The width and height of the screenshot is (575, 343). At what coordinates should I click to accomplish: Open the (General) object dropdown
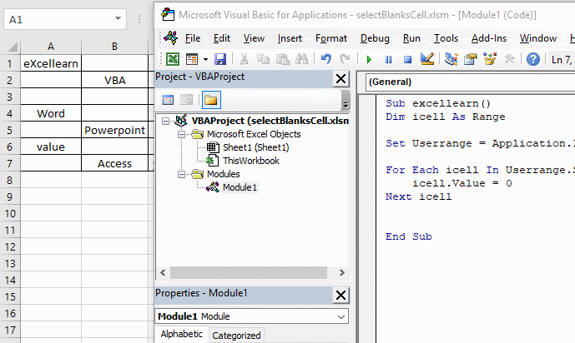(471, 82)
